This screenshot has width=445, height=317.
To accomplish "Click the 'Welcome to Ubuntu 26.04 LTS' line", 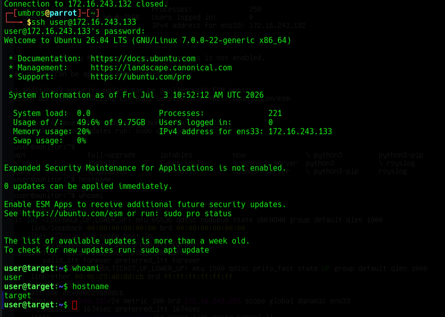I will click(x=148, y=41).
